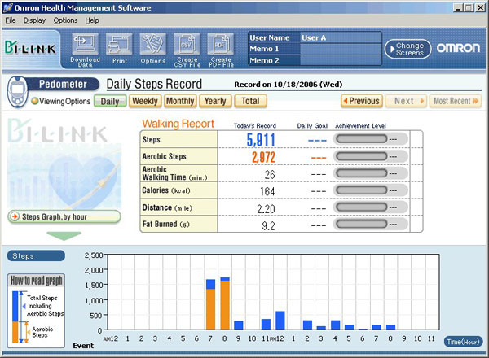Click the steps value 5,911
The width and height of the screenshot is (489, 358).
(x=261, y=140)
